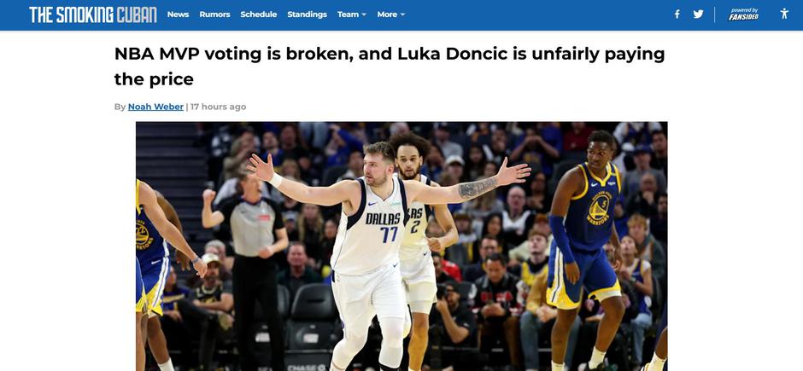Viewport: 803px width, 371px height.
Task: Open the News section
Action: tap(178, 14)
